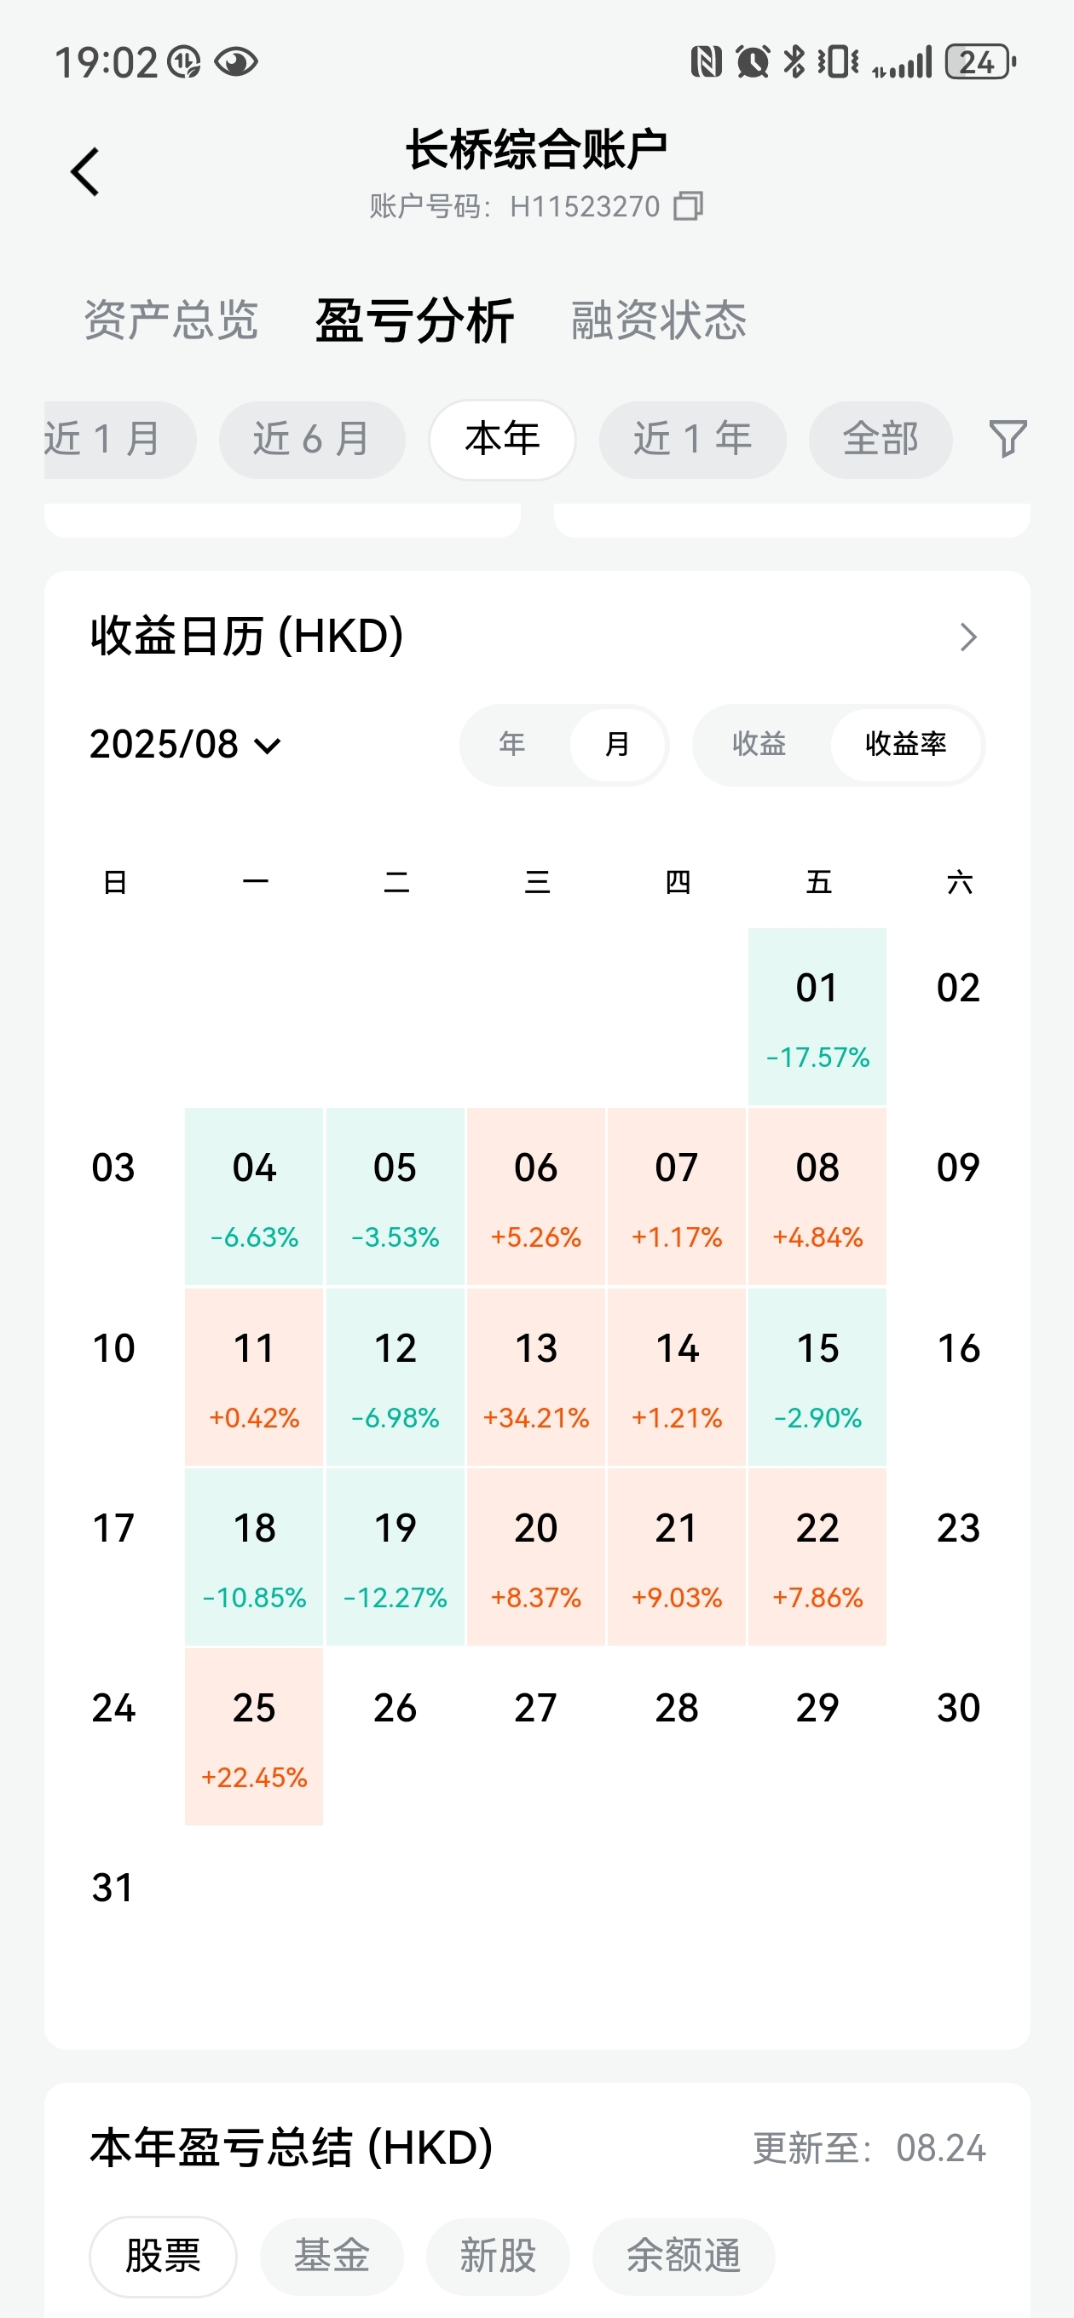The height and width of the screenshot is (2318, 1074).
Task: Switch to 融资状态 tab
Action: tap(659, 320)
